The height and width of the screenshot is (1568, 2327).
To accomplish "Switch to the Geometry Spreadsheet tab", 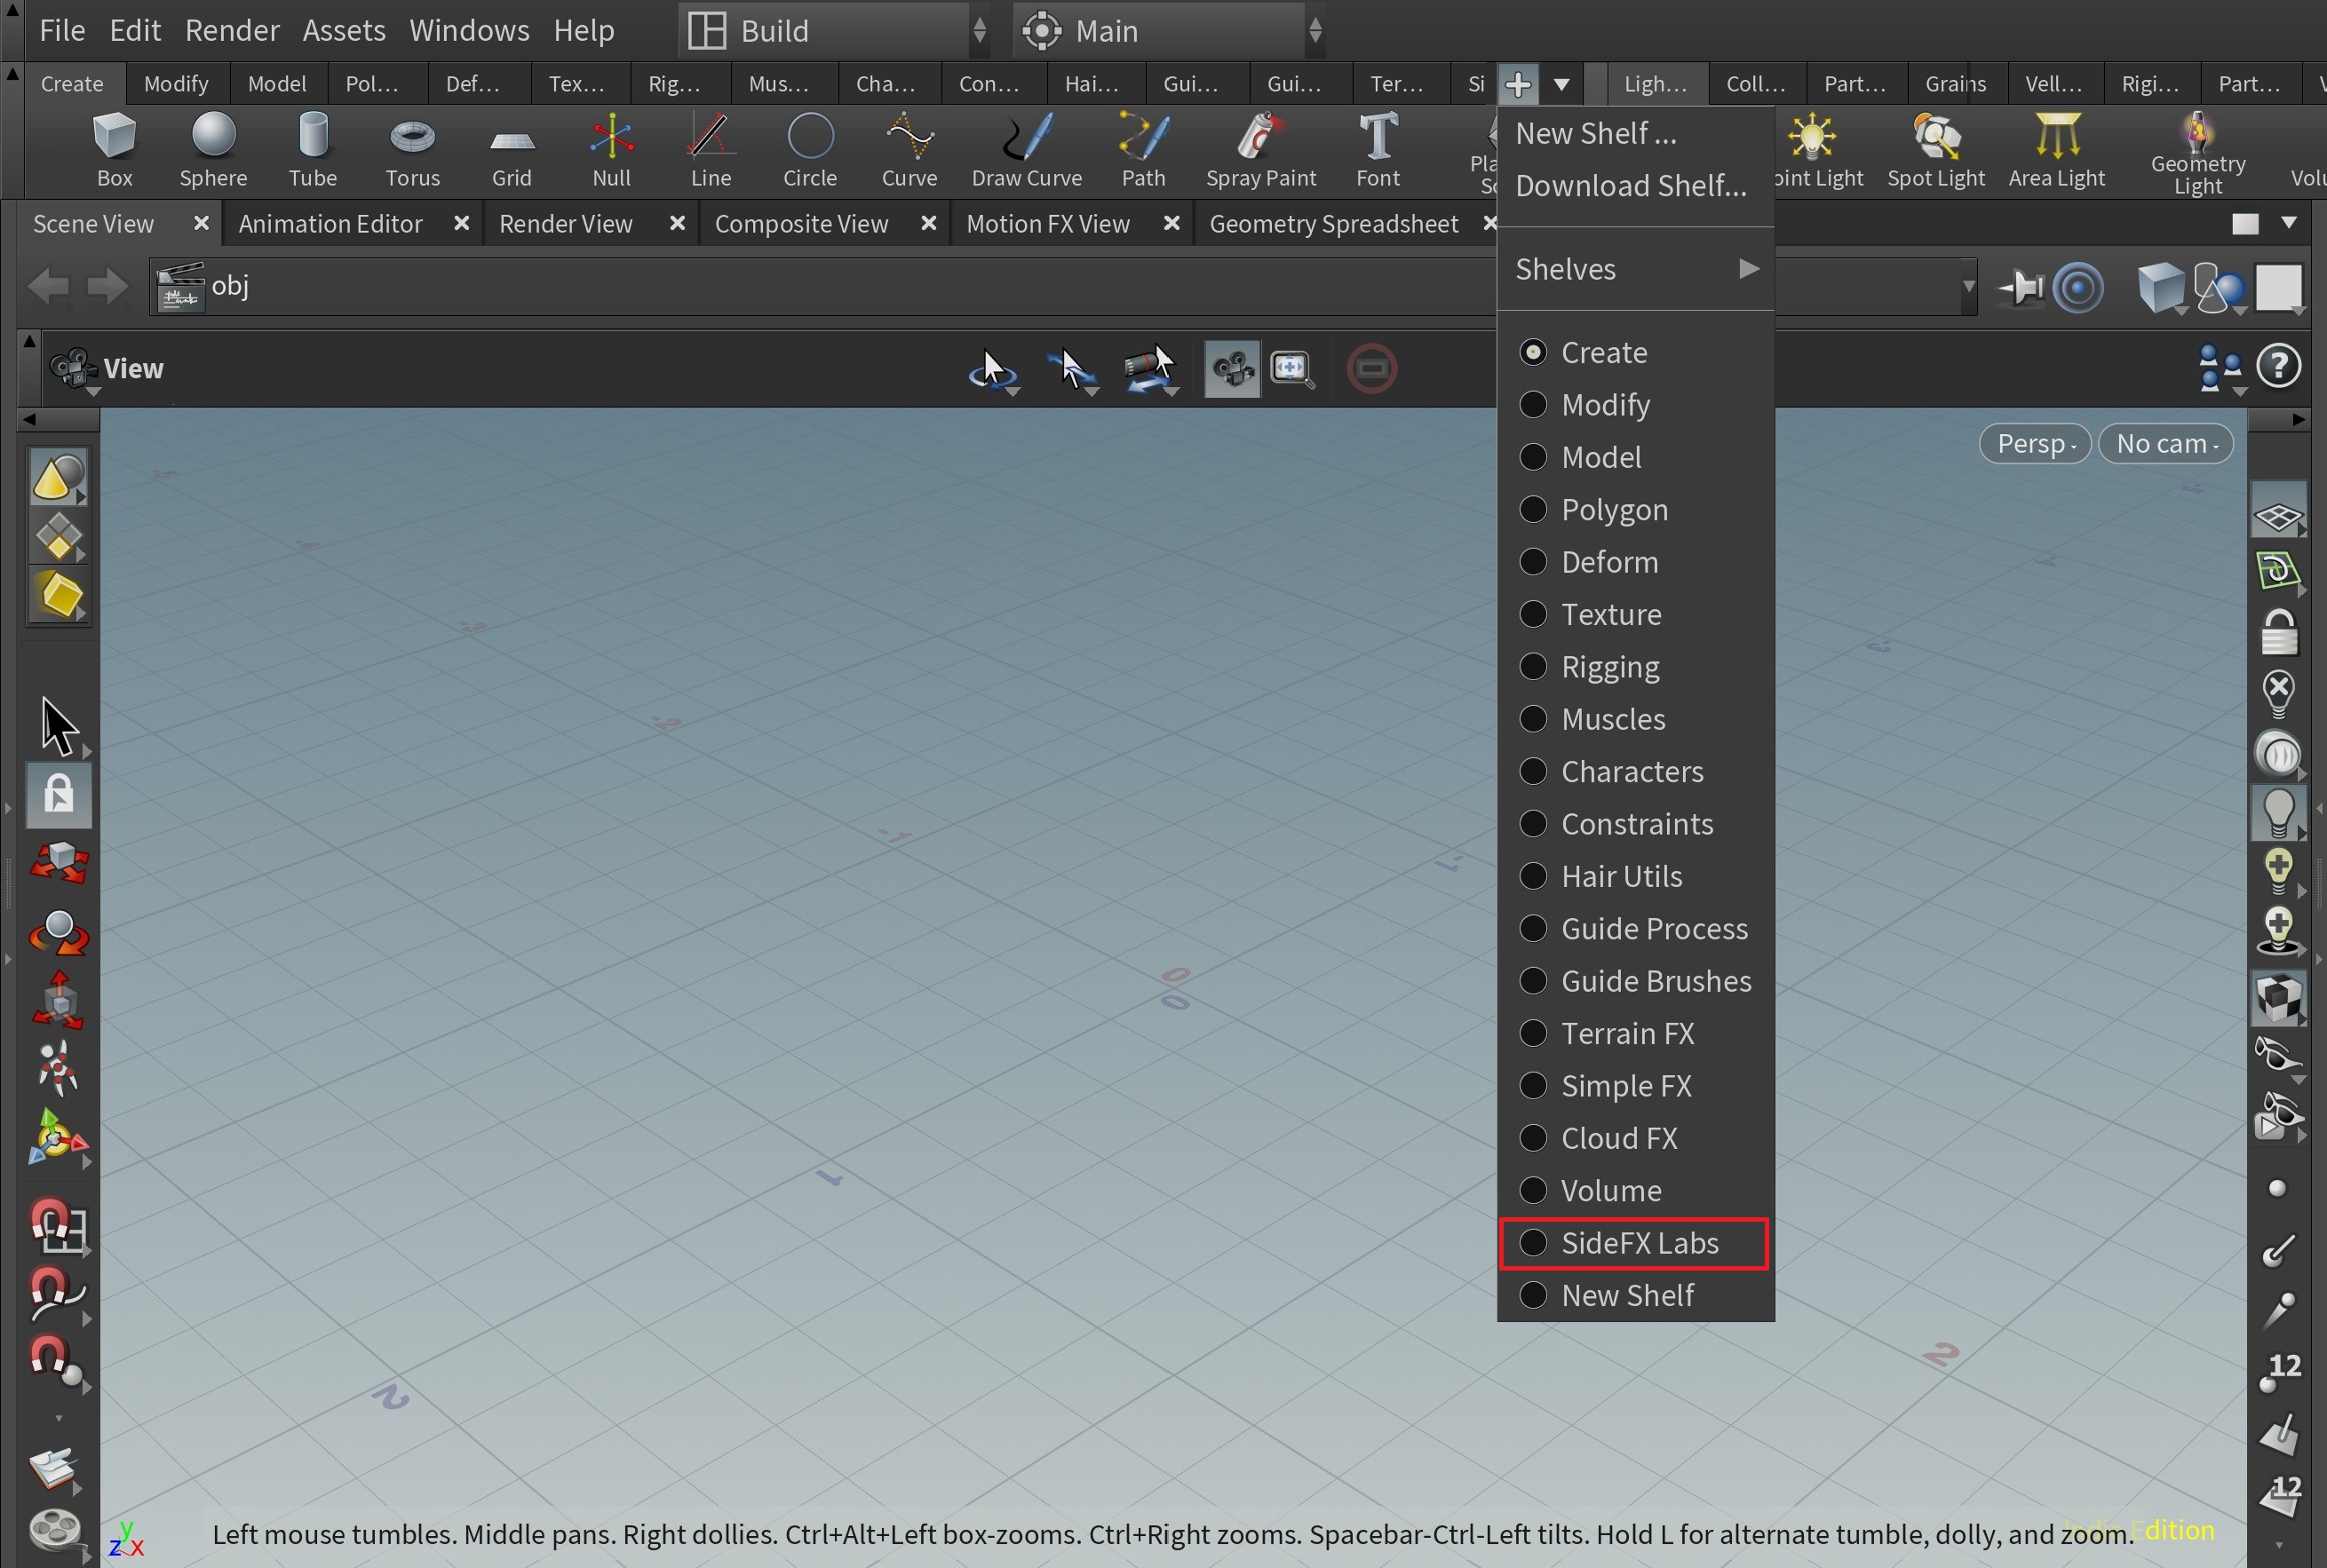I will 1333,224.
